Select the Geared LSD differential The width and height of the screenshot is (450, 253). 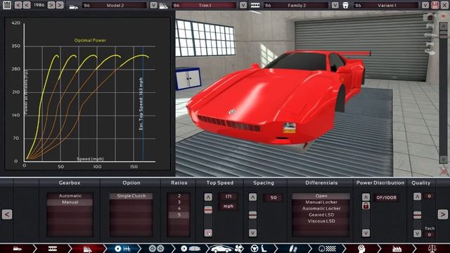[x=321, y=214]
